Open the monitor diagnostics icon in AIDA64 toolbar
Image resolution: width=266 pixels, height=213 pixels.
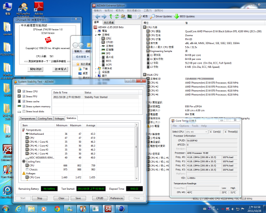130,16
